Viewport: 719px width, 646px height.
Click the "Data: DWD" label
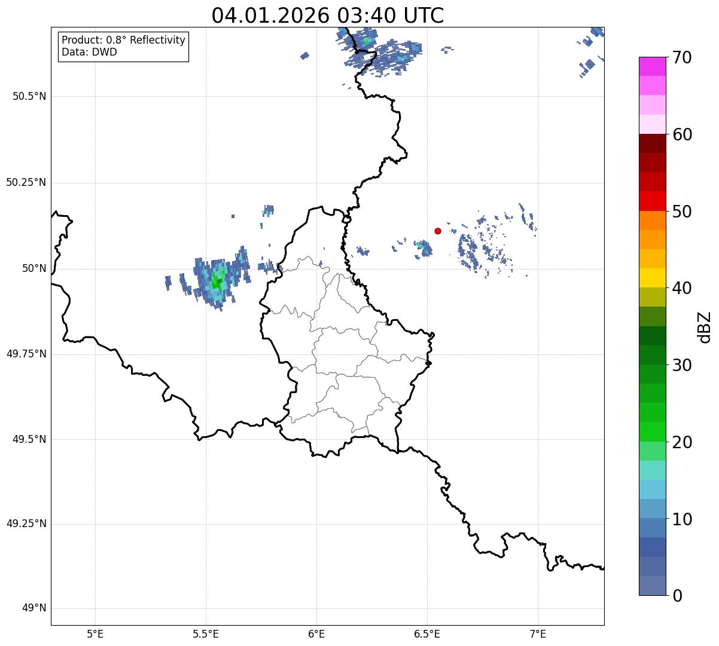tap(89, 52)
